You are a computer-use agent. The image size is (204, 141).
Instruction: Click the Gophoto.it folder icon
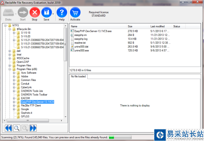[x=18, y=113]
